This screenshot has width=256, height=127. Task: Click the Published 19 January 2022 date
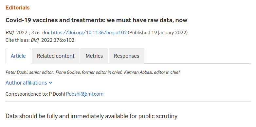point(157,33)
